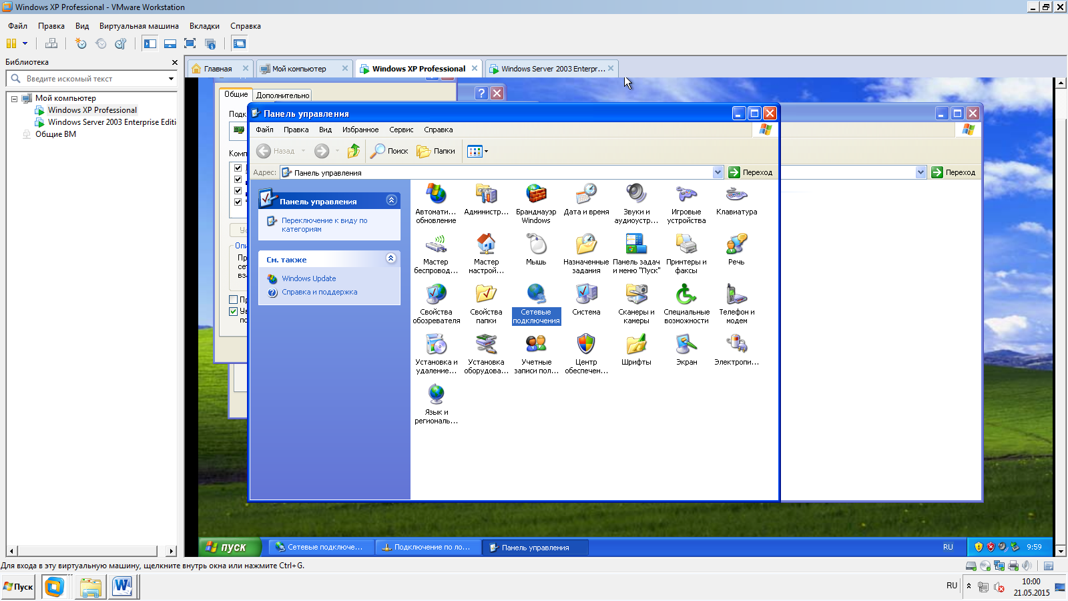The height and width of the screenshot is (601, 1068).
Task: Open VMware 'Вкладки' menu
Action: coord(204,26)
